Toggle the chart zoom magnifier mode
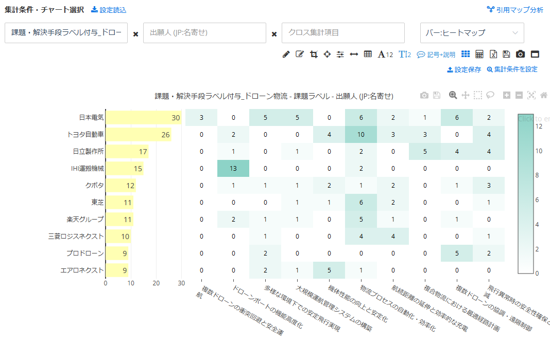 pyautogui.click(x=453, y=95)
